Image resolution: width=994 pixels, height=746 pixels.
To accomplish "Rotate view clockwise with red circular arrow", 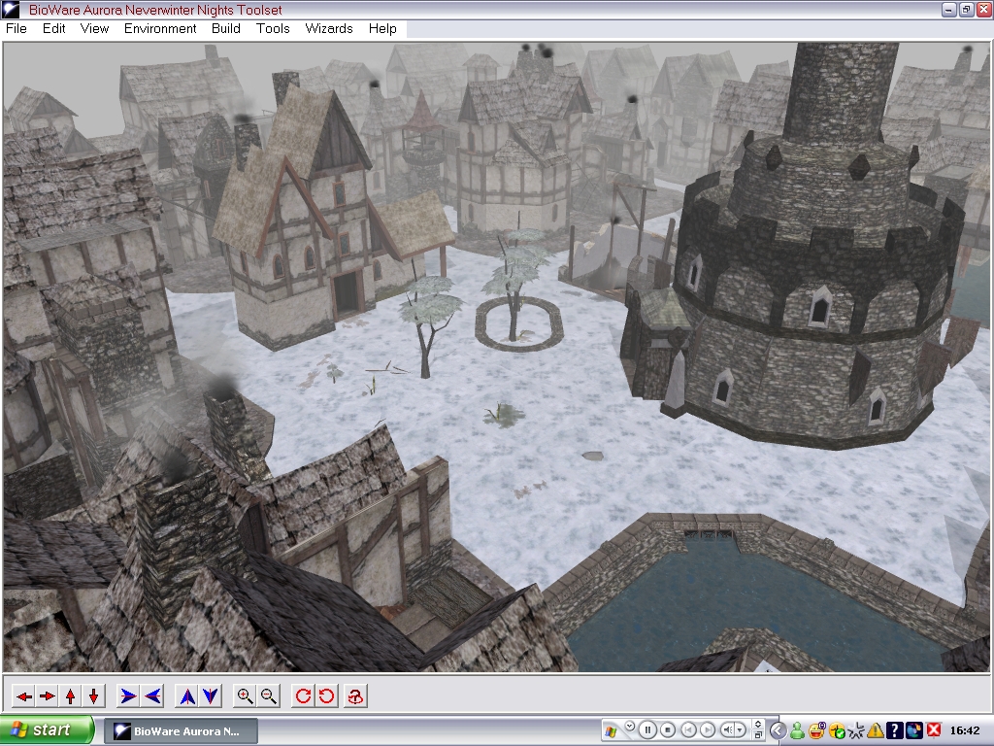I will click(303, 695).
